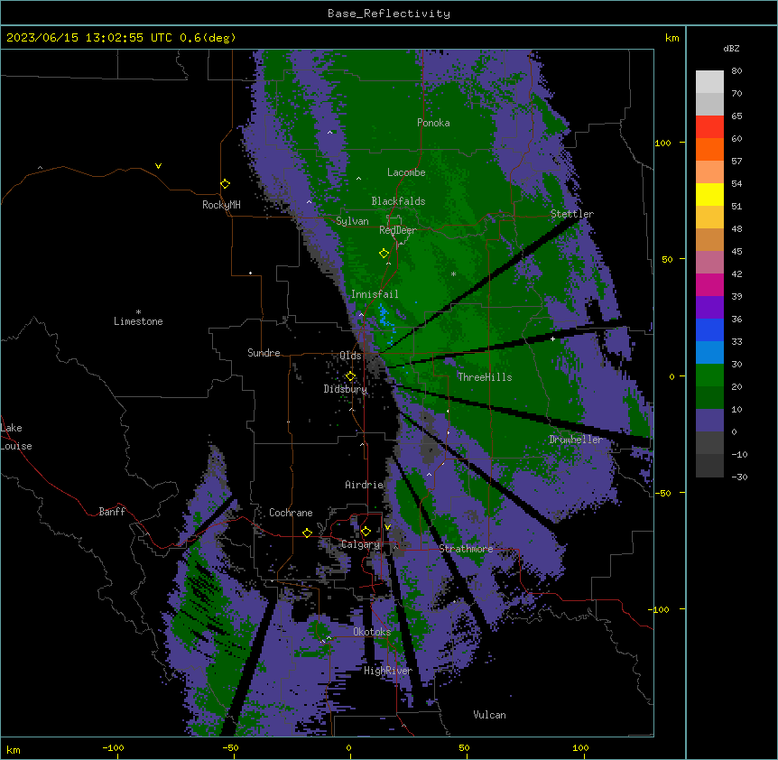The width and height of the screenshot is (778, 760).
Task: Click yellow V marker northeast of Calgary
Action: pos(387,527)
